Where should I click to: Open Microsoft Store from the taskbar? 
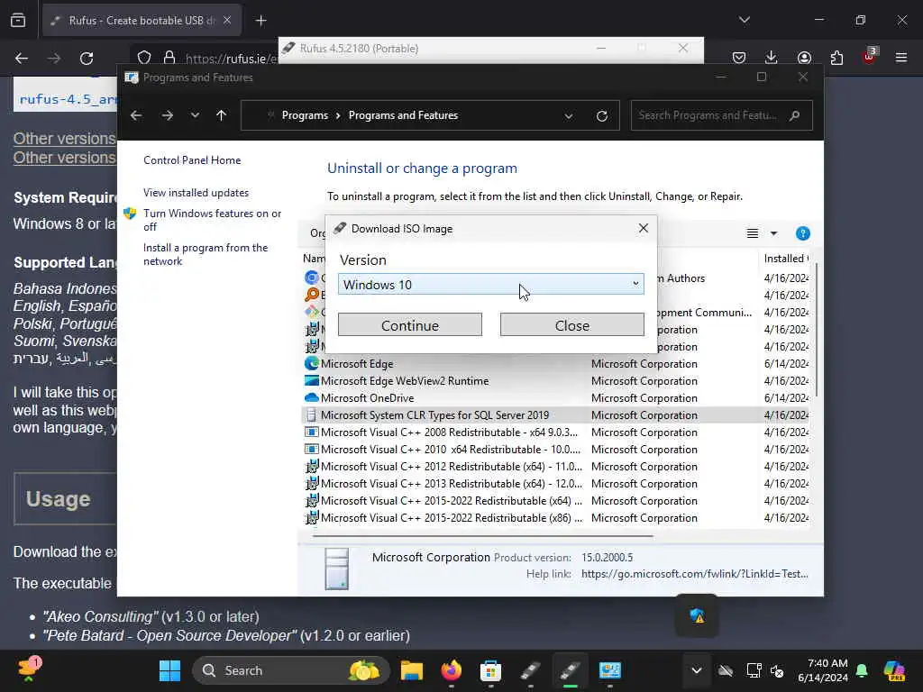490,670
